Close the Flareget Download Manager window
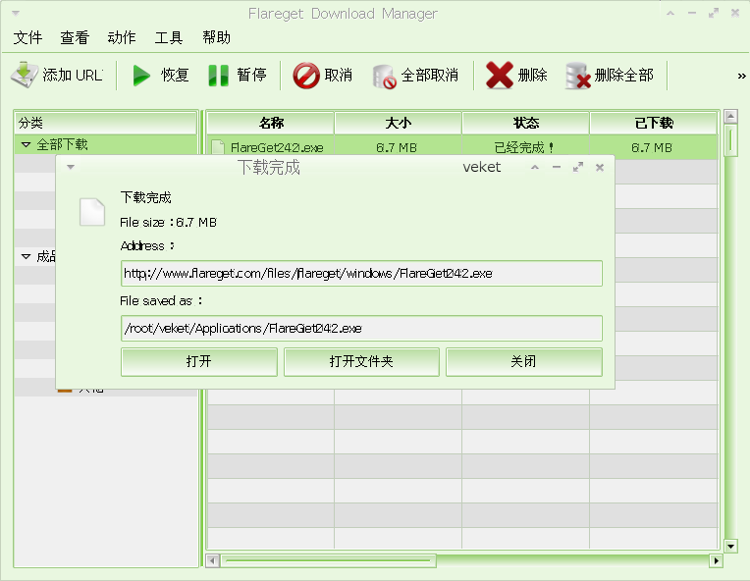 (735, 14)
